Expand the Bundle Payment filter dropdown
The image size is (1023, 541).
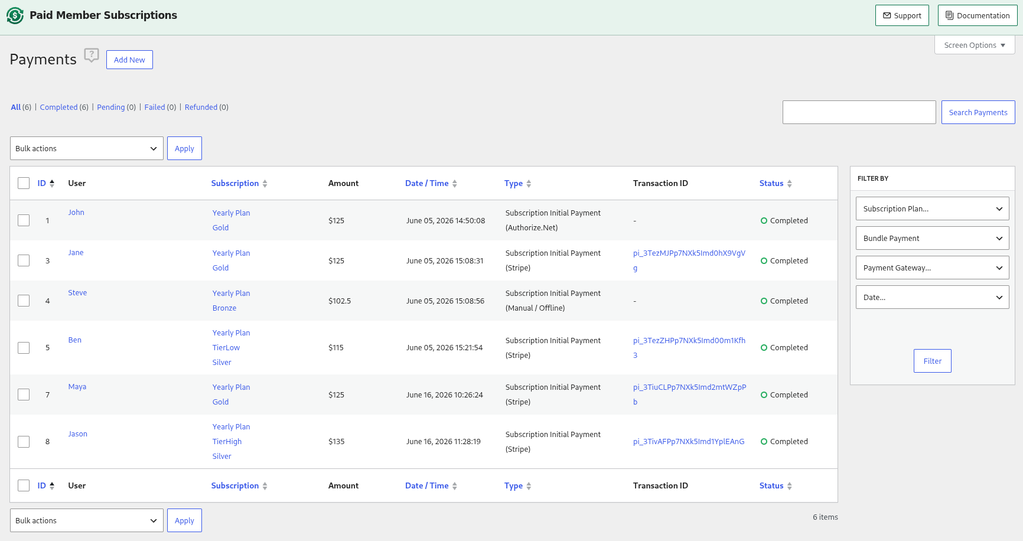[933, 238]
